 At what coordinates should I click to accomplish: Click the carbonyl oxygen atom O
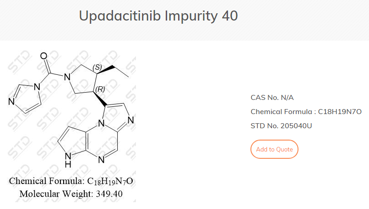(x=44, y=56)
